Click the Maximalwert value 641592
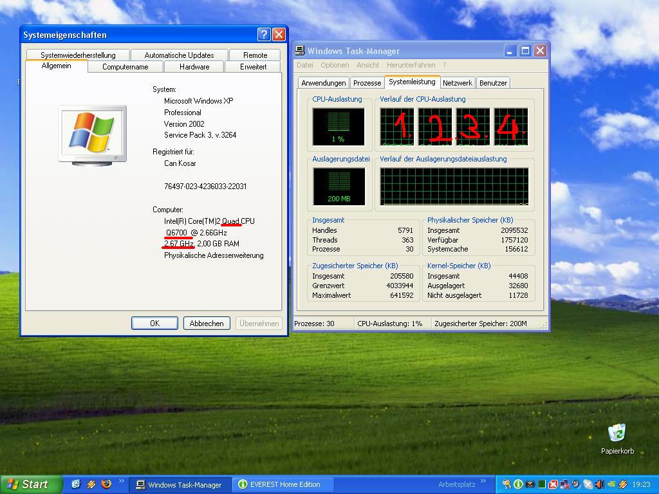This screenshot has height=494, width=659. (402, 295)
